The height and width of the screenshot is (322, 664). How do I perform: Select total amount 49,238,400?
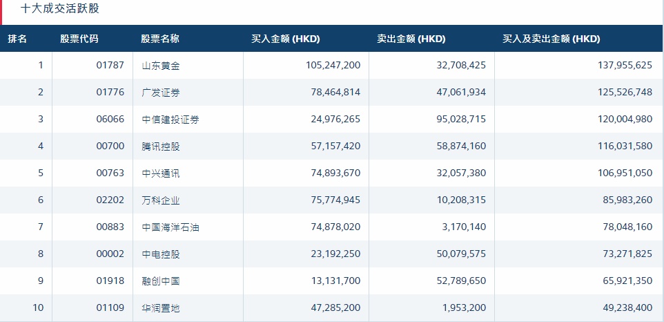627,307
